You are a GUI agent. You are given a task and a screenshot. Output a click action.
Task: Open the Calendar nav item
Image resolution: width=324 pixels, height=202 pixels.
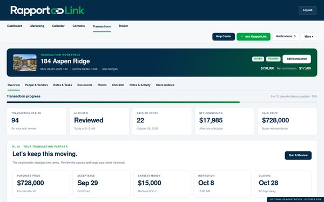point(58,26)
